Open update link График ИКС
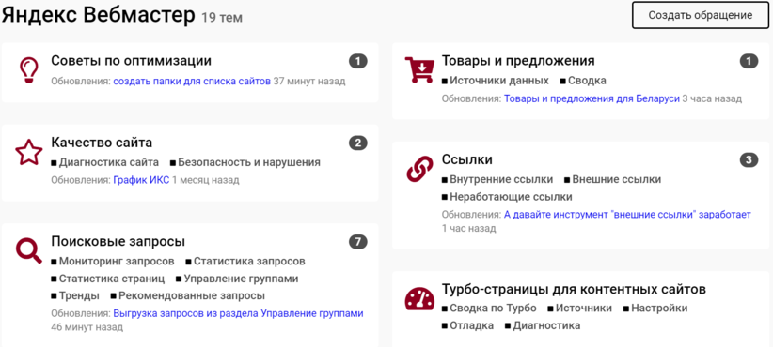 (x=141, y=180)
